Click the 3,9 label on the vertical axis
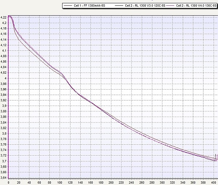Viewport: 218px width, 185px height. [x=4, y=106]
